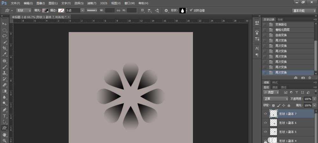Create new snapshot with the camera icon
318x143 pixels.
[303, 78]
